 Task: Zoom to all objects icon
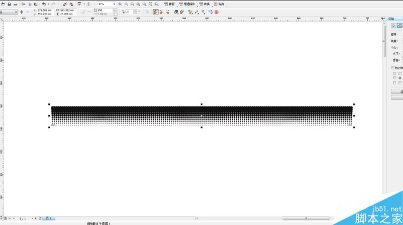[x=138, y=4]
